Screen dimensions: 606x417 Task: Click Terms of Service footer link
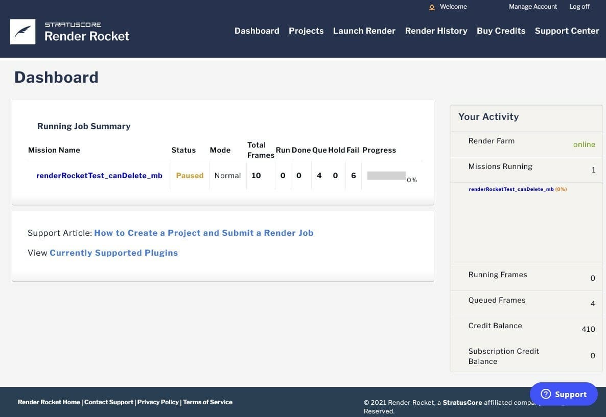click(x=207, y=402)
